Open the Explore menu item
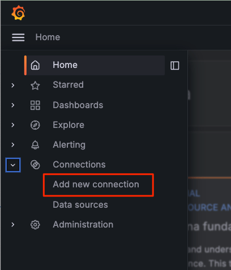 pos(69,125)
